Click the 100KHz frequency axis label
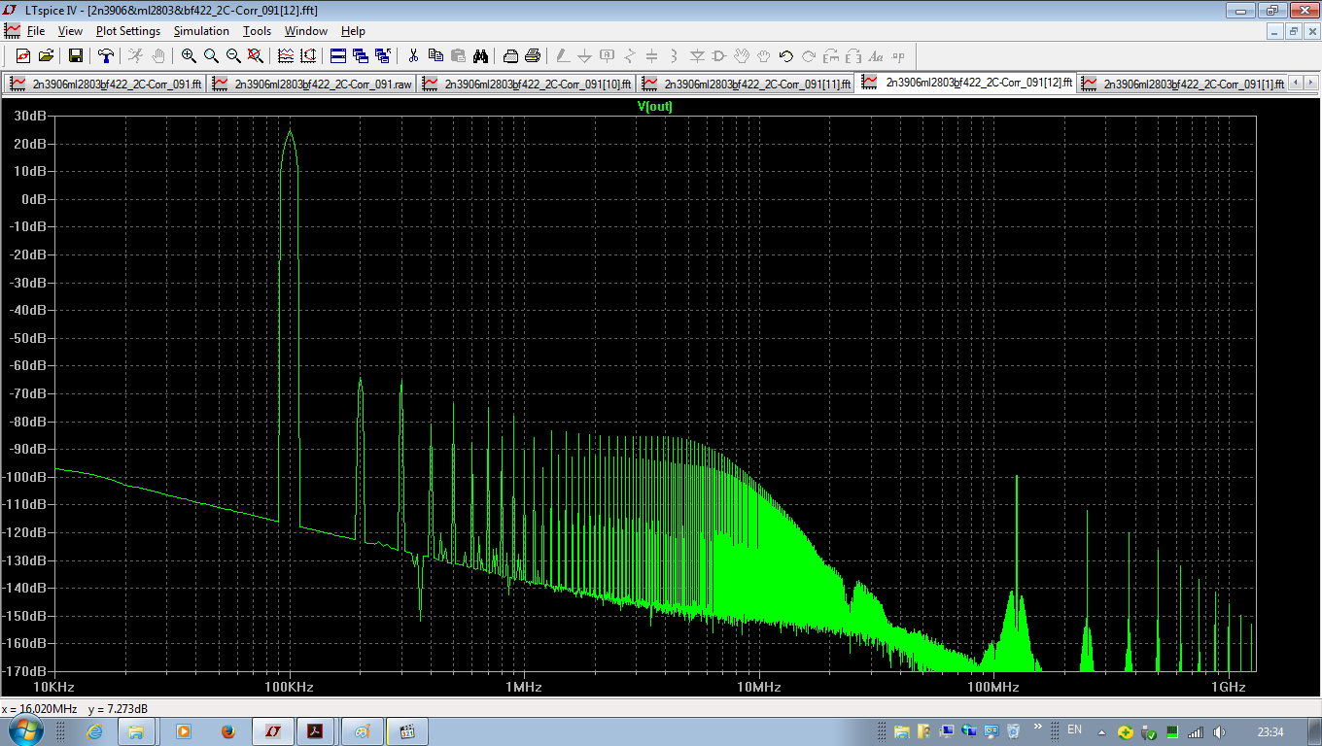The image size is (1322, 746). (290, 687)
